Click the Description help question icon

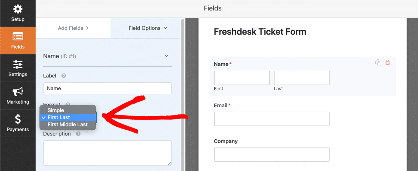click(x=78, y=134)
